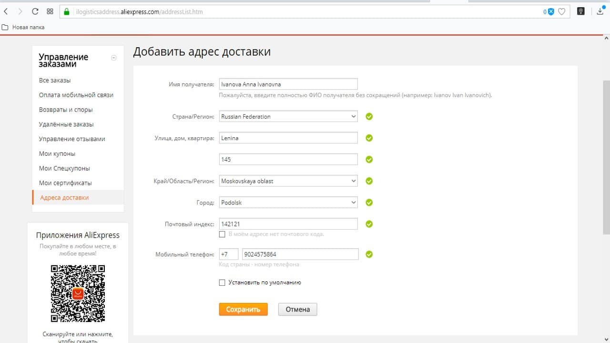Open the Страна/Регион dropdown
Viewport: 610px width, 343px height.
[x=288, y=116]
